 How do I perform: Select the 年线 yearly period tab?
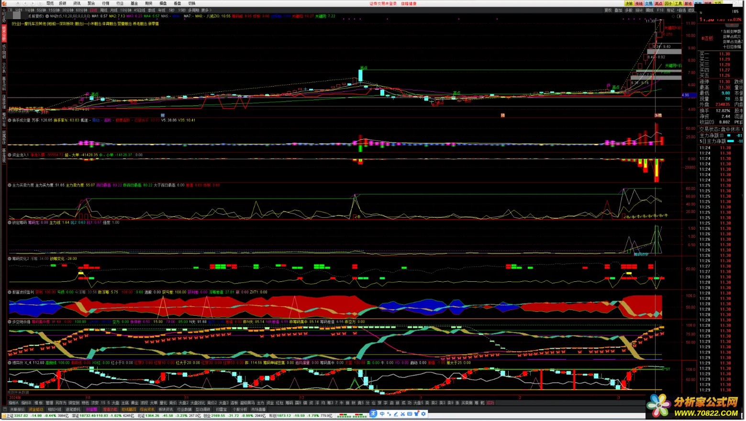pos(162,10)
